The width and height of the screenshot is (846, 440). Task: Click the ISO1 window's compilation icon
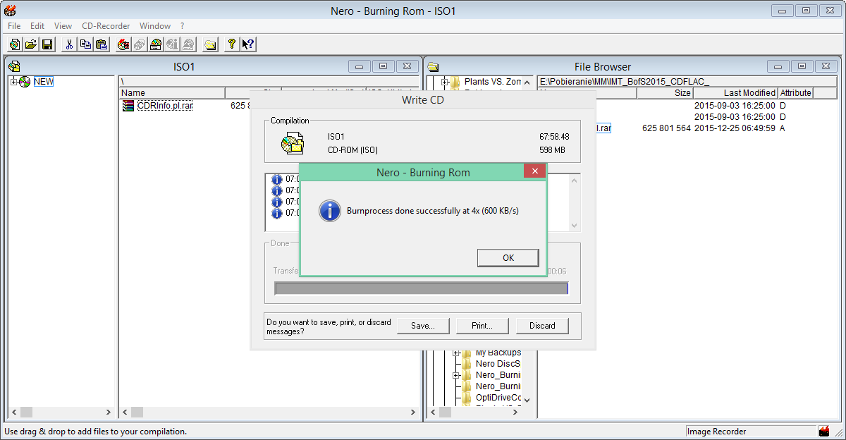(x=14, y=66)
